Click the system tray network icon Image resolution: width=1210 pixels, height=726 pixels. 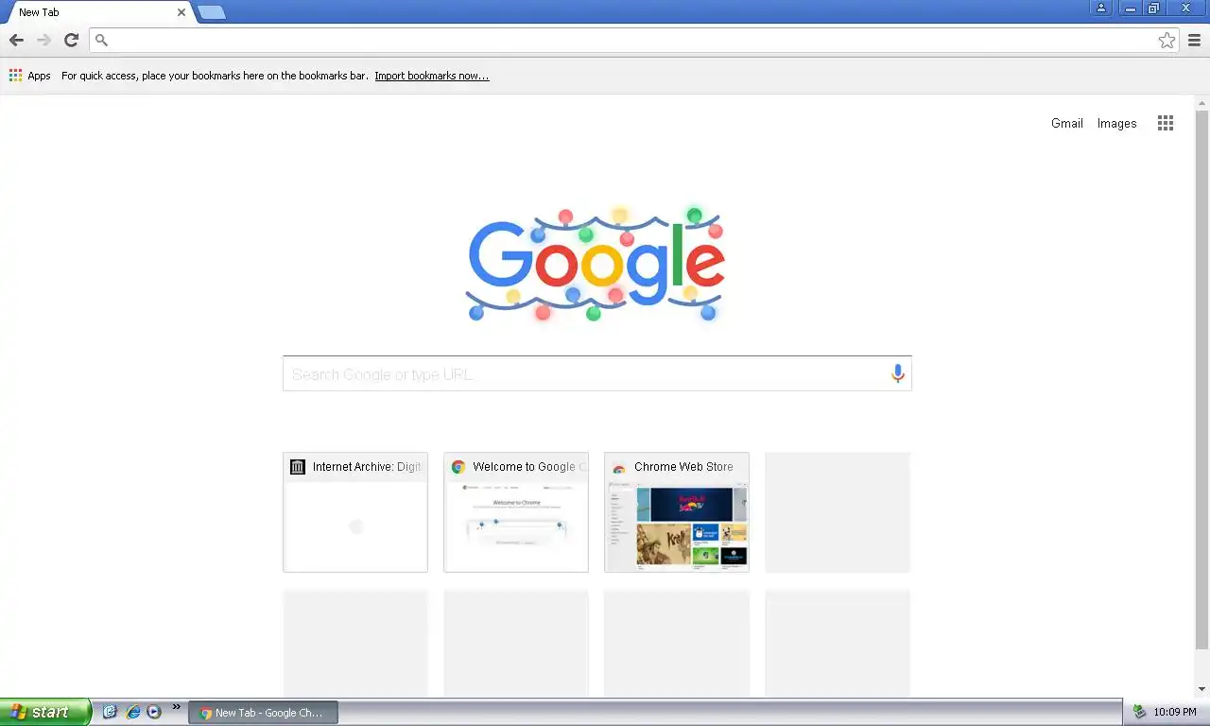[1139, 712]
